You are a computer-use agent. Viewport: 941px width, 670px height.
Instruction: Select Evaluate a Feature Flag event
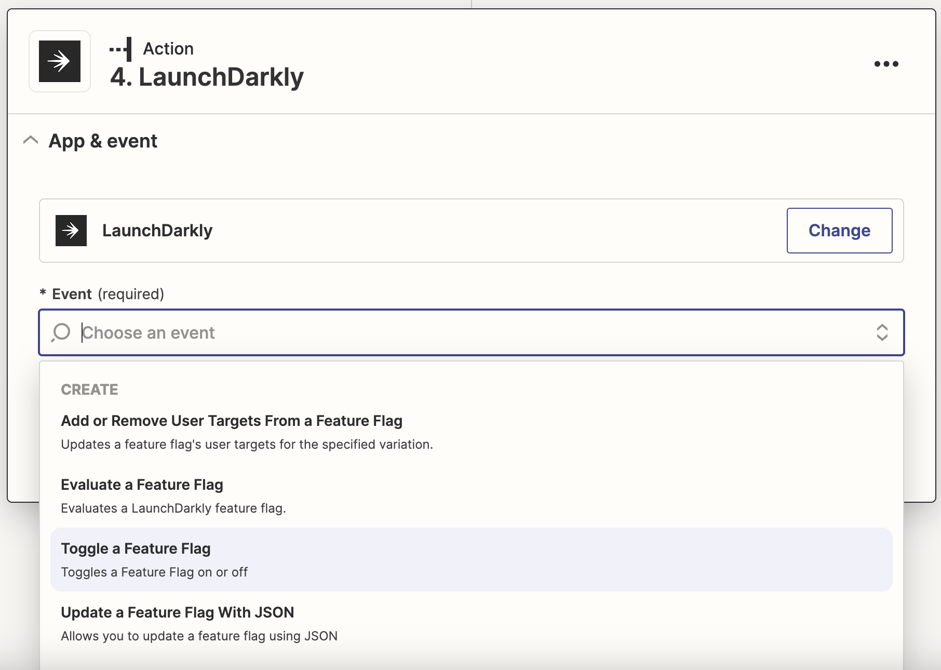[x=142, y=485]
